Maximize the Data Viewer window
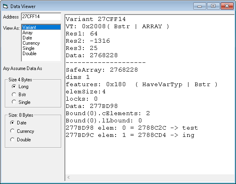Viewport: 236px width, 184px height. [x=213, y=6]
